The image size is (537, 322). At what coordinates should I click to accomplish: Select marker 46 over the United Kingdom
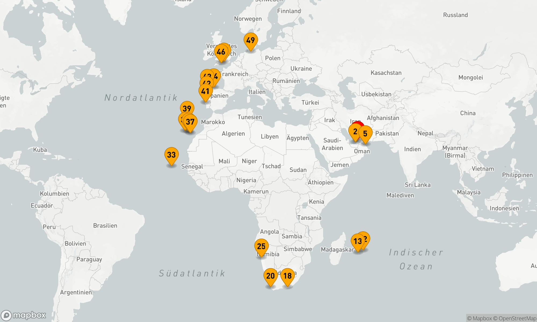click(x=221, y=52)
